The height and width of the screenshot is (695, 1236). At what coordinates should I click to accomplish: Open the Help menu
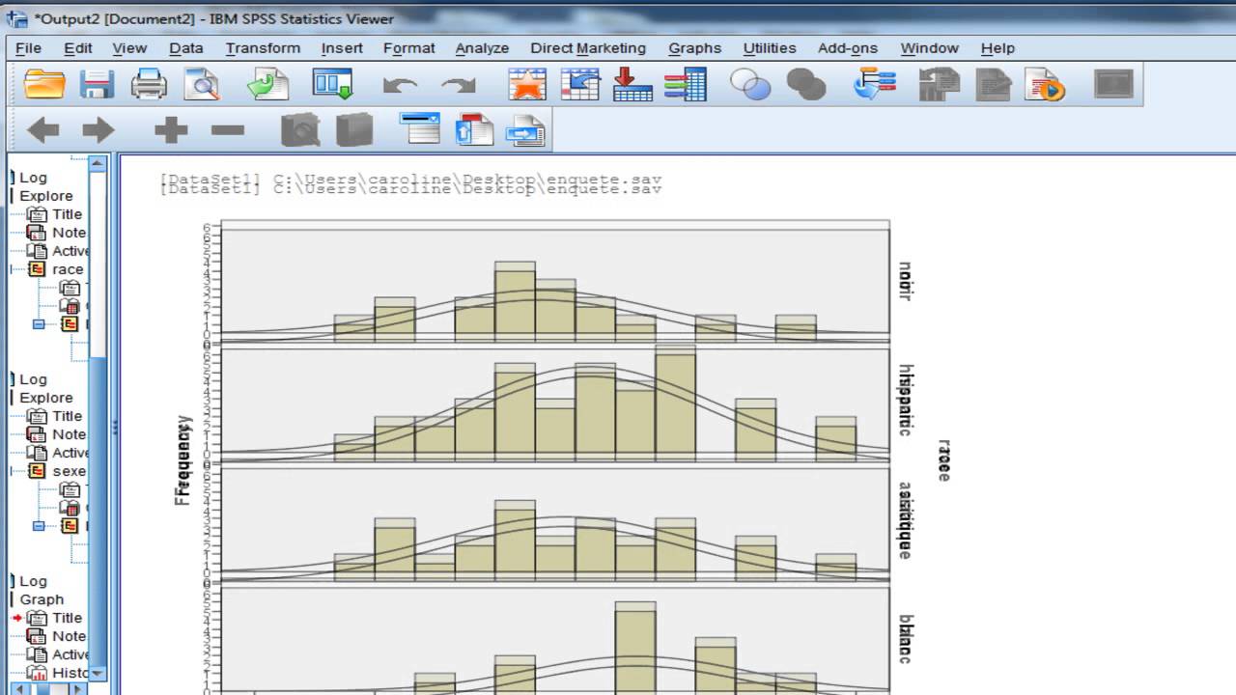click(x=997, y=48)
